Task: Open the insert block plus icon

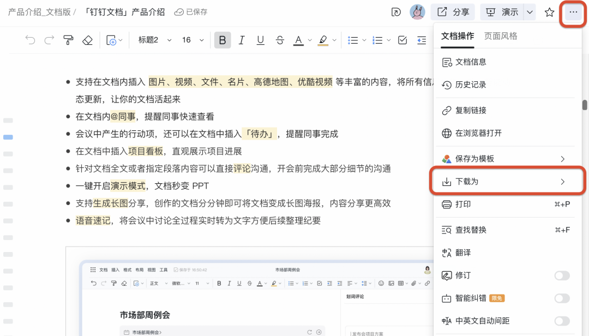Action: click(111, 40)
